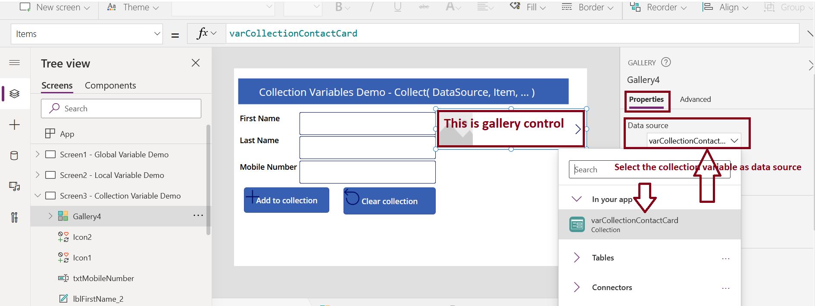Expand the Connectors section
Screen dimensions: 815x306
click(577, 287)
